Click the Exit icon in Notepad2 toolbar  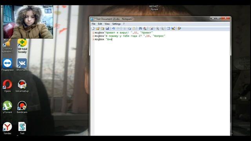(x=179, y=29)
